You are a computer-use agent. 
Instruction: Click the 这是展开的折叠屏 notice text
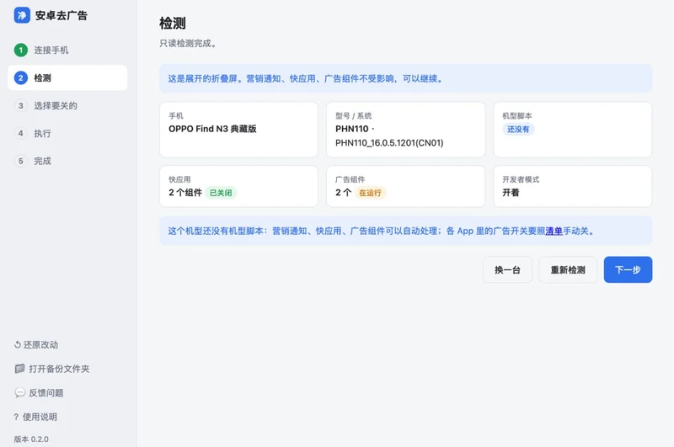pos(305,78)
